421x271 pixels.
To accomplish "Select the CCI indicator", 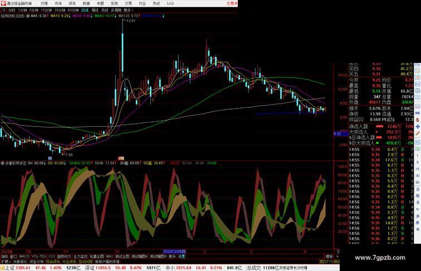I will pos(52,257).
